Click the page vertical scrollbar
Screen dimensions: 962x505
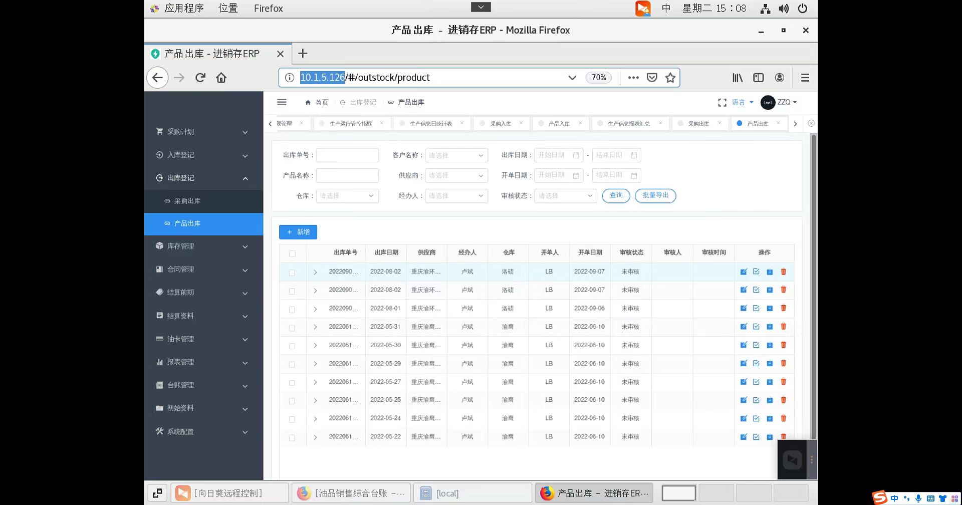pyautogui.click(x=814, y=286)
